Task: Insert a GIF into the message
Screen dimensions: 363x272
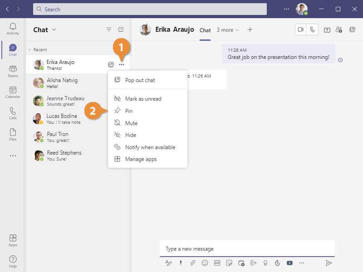Action: point(217,263)
